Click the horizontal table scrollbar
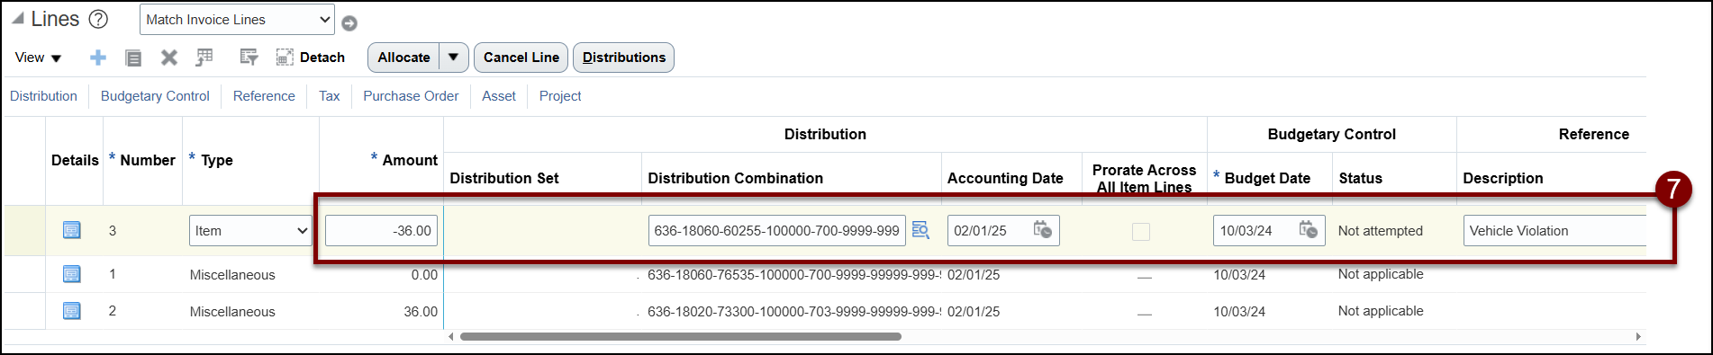This screenshot has width=1713, height=355. tap(681, 337)
